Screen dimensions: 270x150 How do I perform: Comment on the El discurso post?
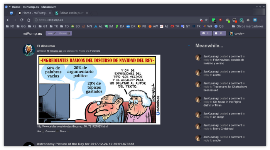click(52, 131)
